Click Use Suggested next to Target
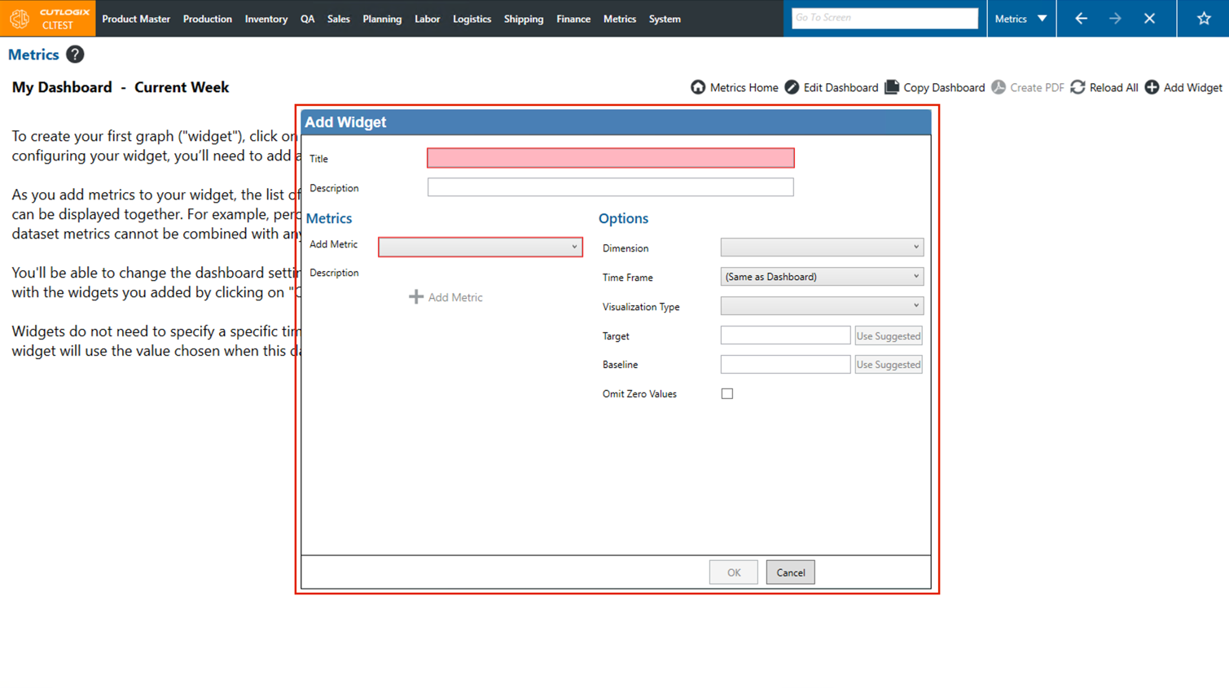This screenshot has height=688, width=1229. click(888, 336)
